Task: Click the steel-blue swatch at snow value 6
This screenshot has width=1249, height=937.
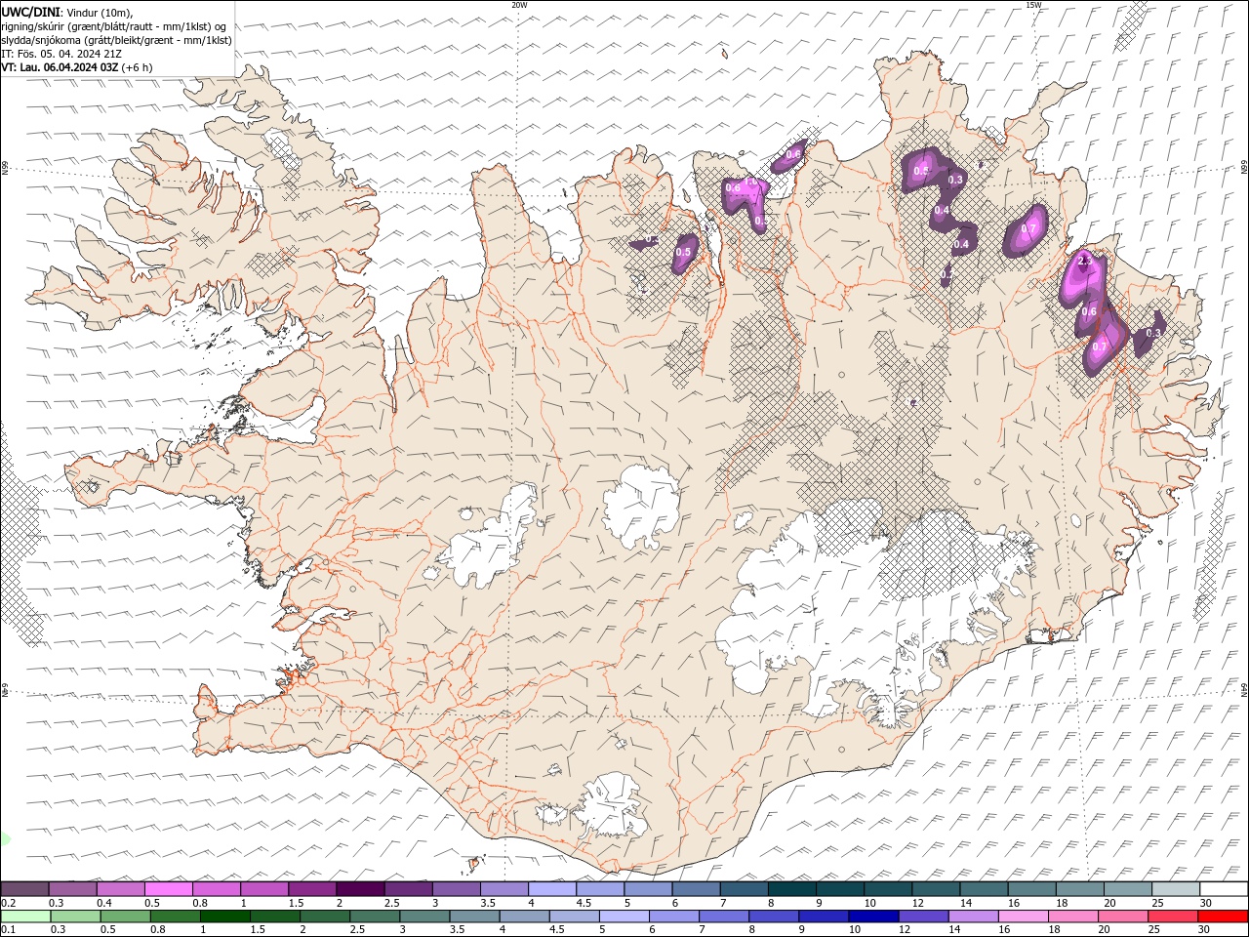Action: tap(696, 889)
